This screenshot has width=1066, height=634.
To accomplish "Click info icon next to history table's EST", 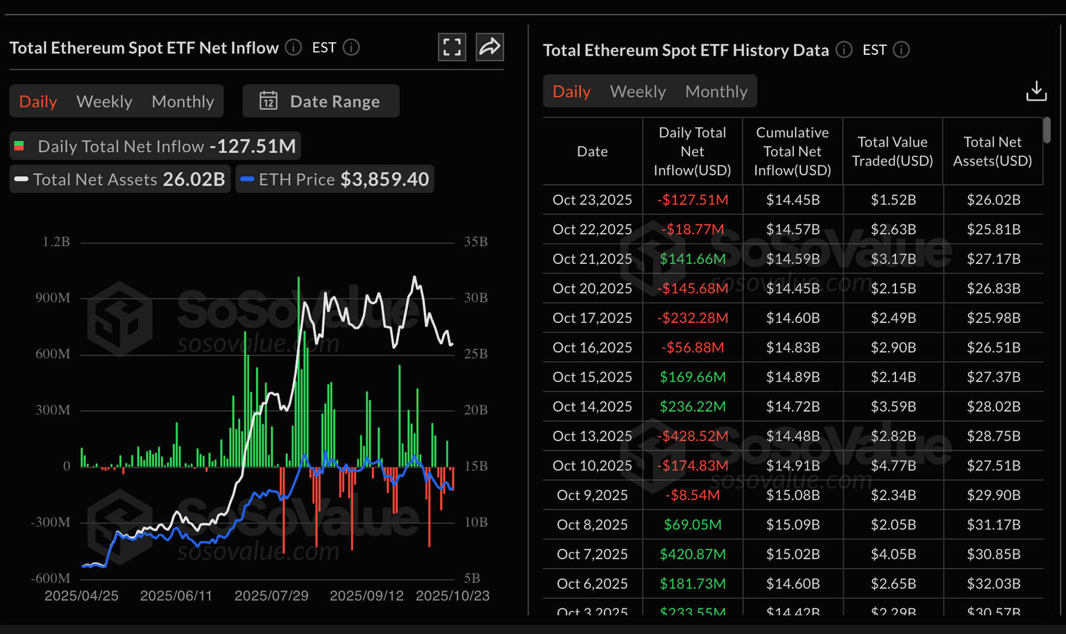I will click(x=901, y=50).
